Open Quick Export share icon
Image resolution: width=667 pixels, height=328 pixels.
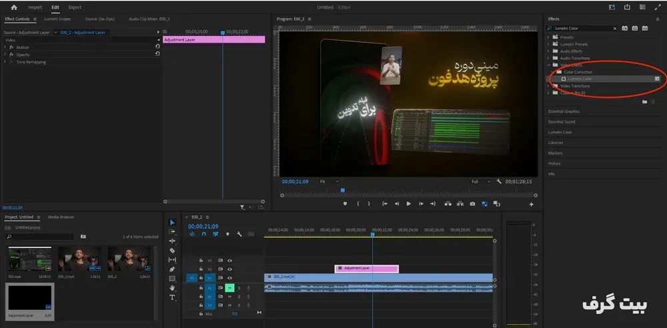pyautogui.click(x=627, y=7)
